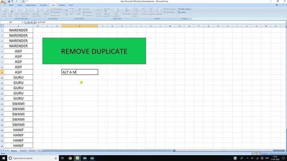287x161 pixels.
Task: Click the taskbar search box
Action: point(33,158)
